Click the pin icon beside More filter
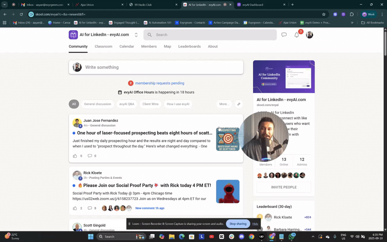This screenshot has height=242, width=387. [239, 104]
